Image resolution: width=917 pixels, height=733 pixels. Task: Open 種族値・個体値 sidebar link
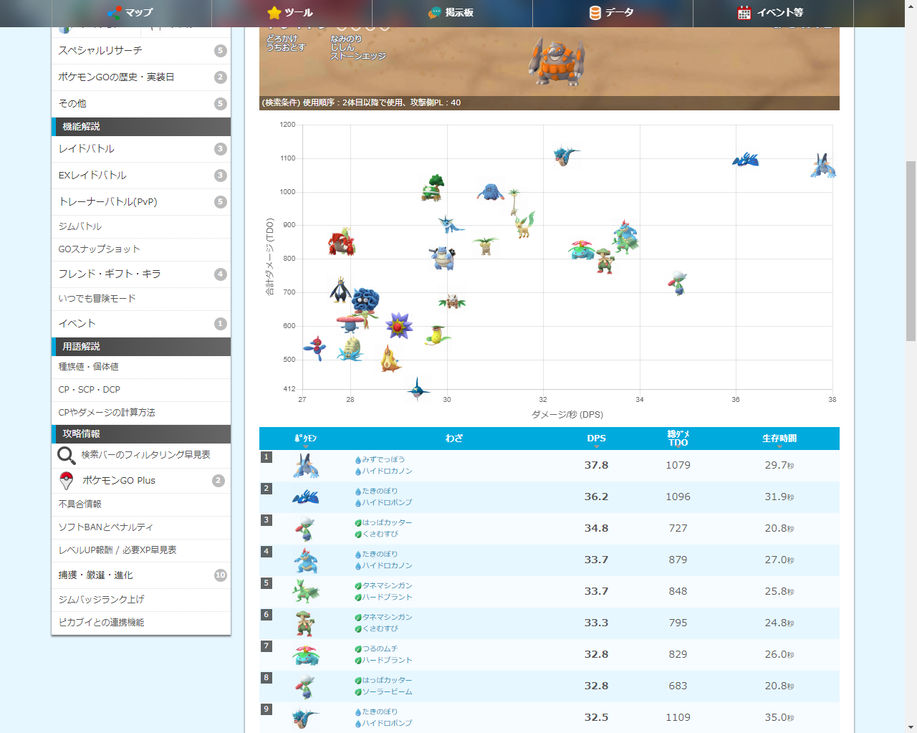coord(141,367)
